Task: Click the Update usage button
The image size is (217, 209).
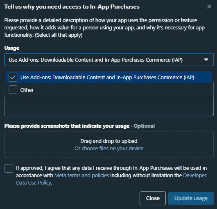Action: click(x=191, y=198)
